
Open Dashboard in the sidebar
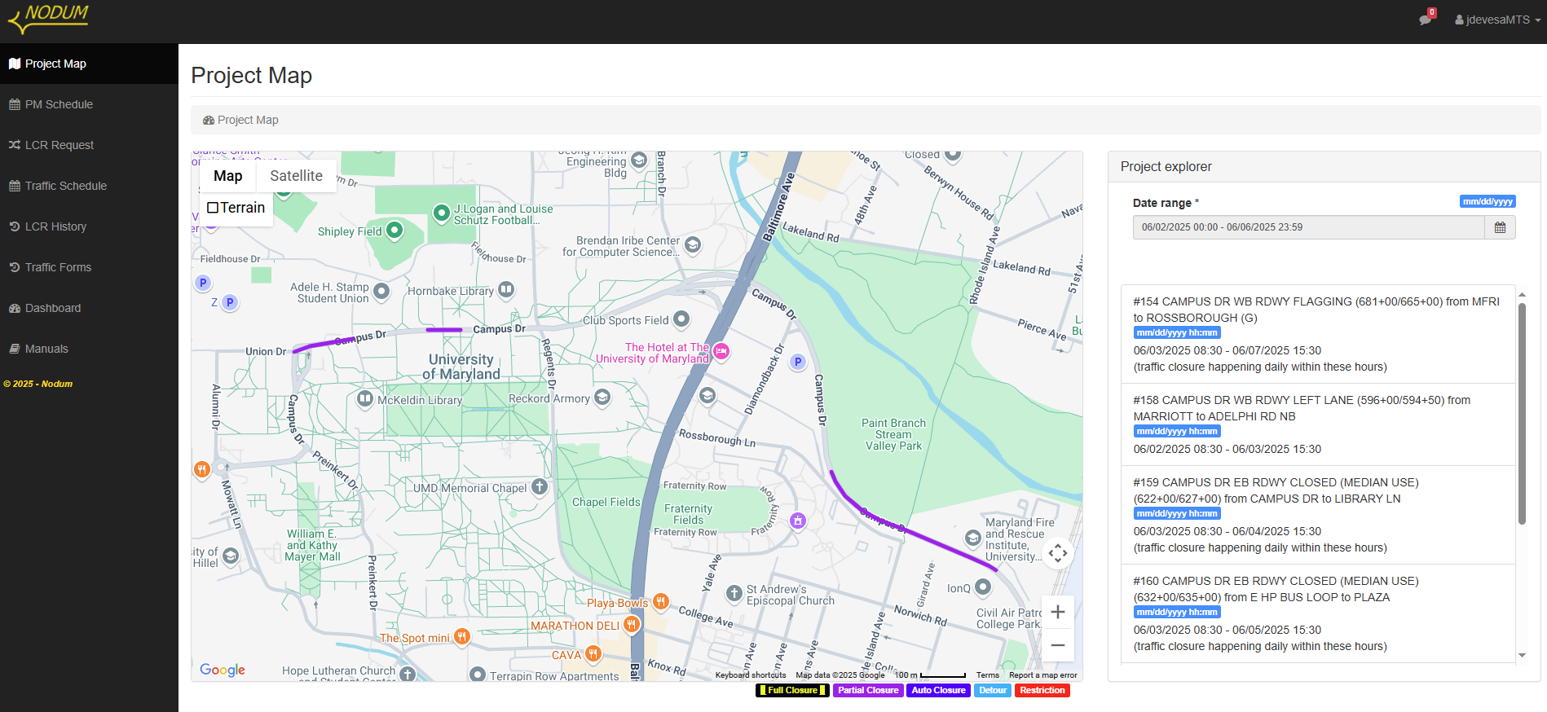point(89,308)
